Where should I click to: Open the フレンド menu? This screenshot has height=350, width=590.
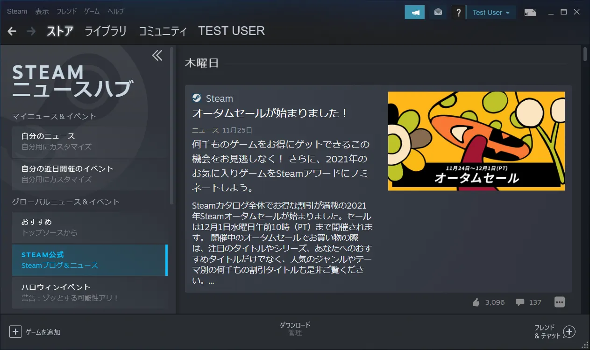[67, 11]
